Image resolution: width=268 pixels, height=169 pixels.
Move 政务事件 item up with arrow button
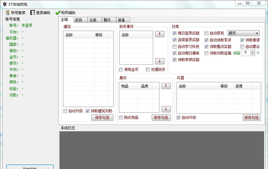pyautogui.click(x=160, y=34)
